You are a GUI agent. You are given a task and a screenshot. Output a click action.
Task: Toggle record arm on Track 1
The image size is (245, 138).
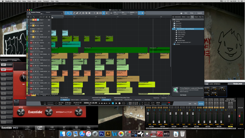[x=36, y=20]
